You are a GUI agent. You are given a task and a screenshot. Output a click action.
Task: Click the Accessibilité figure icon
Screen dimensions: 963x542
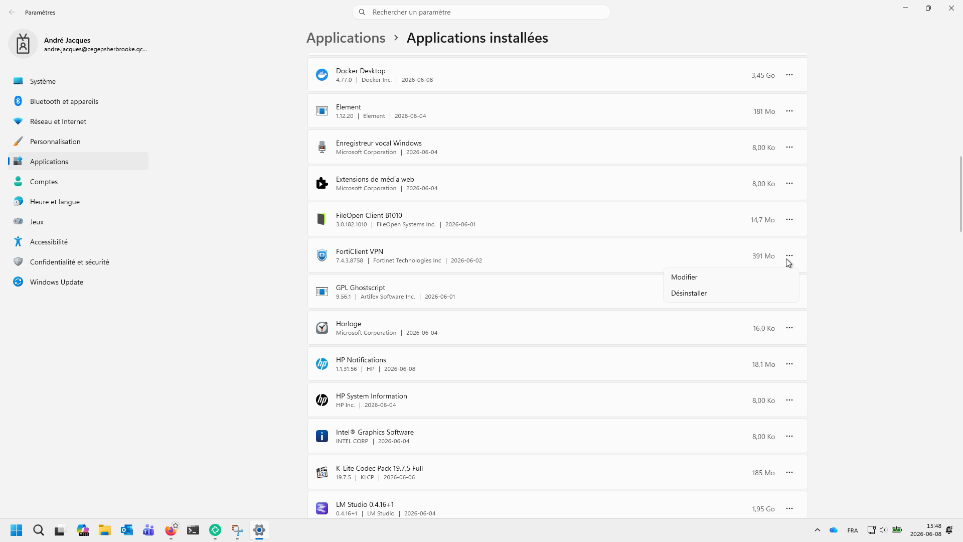click(18, 242)
